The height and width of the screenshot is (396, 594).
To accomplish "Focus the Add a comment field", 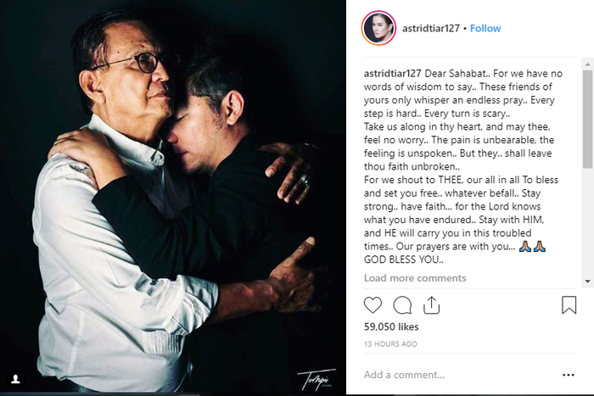I will [x=458, y=375].
